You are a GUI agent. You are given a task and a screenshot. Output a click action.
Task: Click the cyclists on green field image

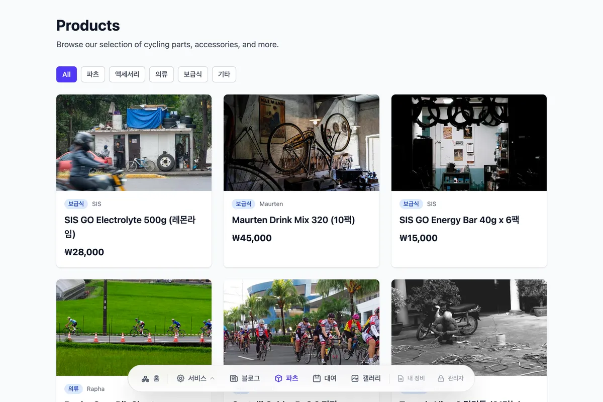coord(134,327)
